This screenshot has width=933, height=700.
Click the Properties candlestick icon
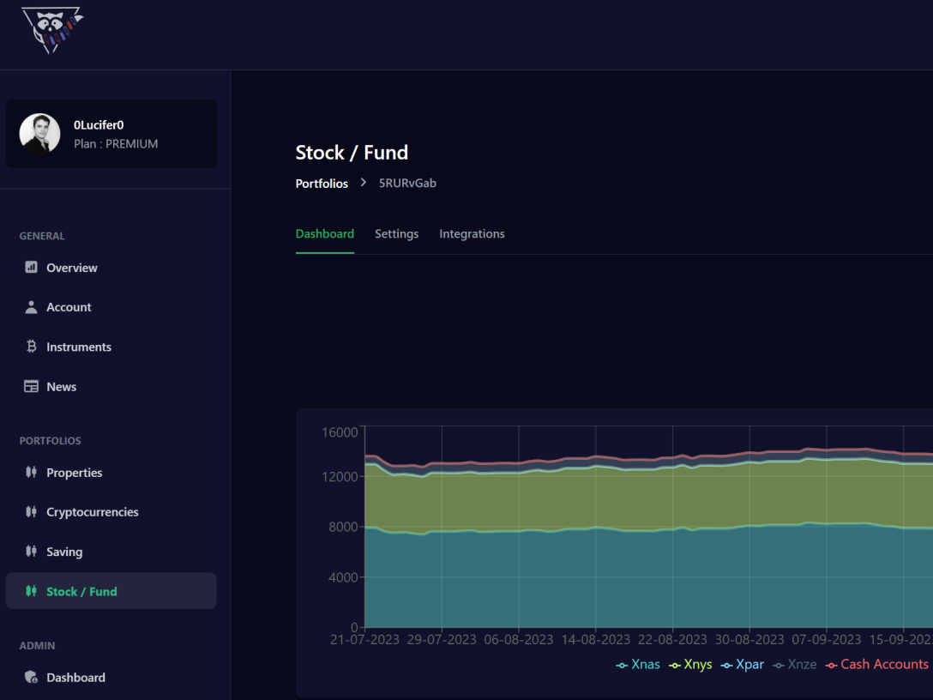pos(32,473)
